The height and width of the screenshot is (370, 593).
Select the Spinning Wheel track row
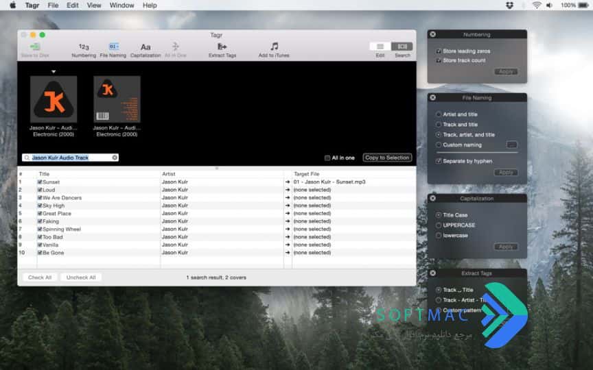click(x=217, y=229)
